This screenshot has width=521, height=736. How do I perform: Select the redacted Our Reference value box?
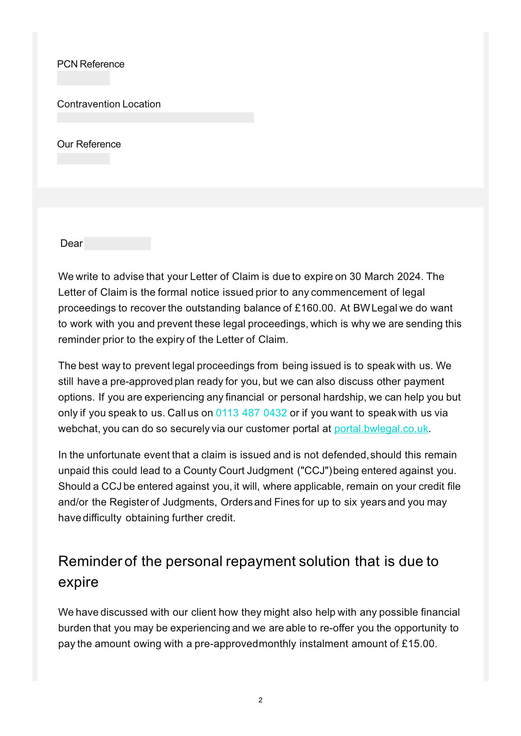[x=83, y=159]
